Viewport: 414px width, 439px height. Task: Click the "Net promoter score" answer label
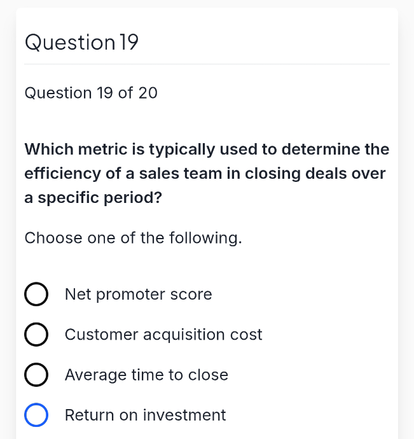[x=138, y=294]
